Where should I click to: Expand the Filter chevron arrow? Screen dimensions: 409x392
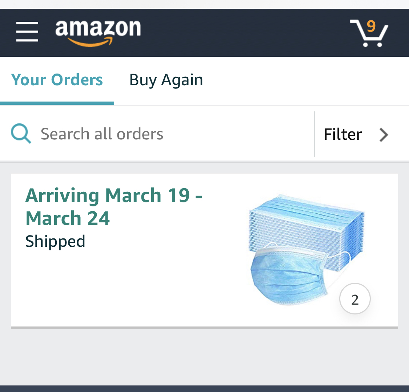pyautogui.click(x=384, y=134)
